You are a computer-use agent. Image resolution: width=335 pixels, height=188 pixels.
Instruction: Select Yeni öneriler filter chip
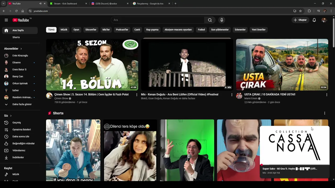point(259,30)
